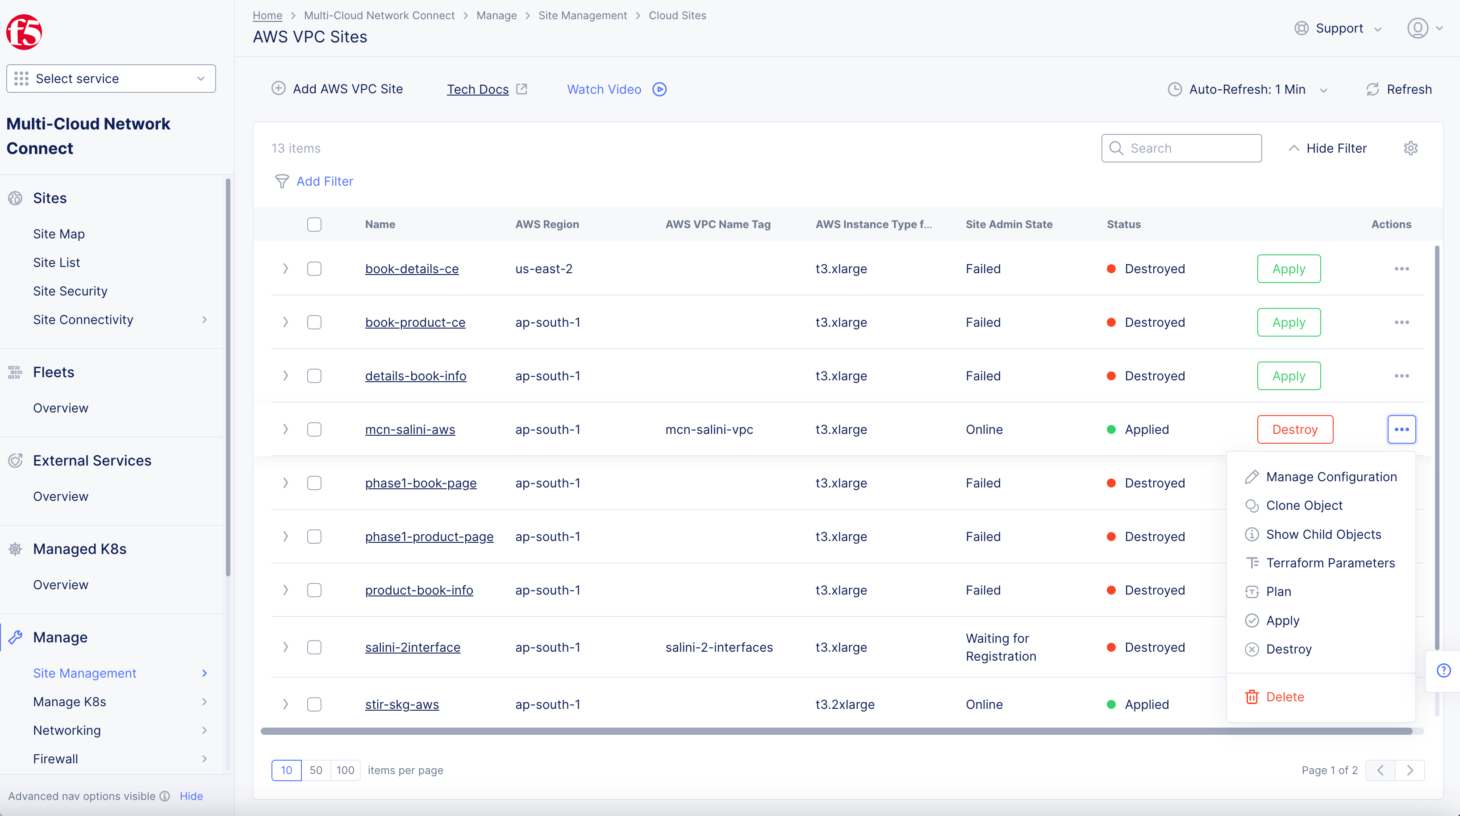Toggle the select-all header checkbox
1460x816 pixels.
point(314,225)
